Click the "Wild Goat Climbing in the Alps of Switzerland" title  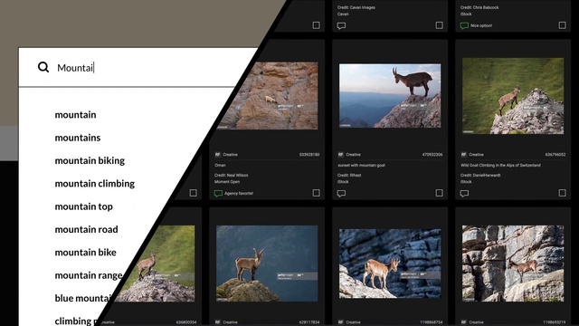(x=500, y=165)
